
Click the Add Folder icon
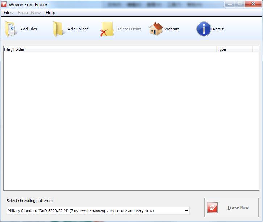click(58, 29)
